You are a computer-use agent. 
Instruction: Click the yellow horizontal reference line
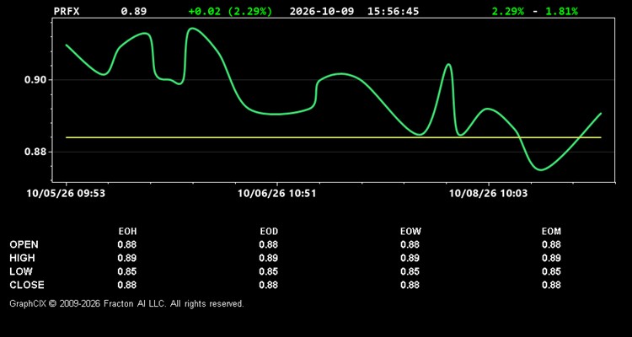(334, 137)
